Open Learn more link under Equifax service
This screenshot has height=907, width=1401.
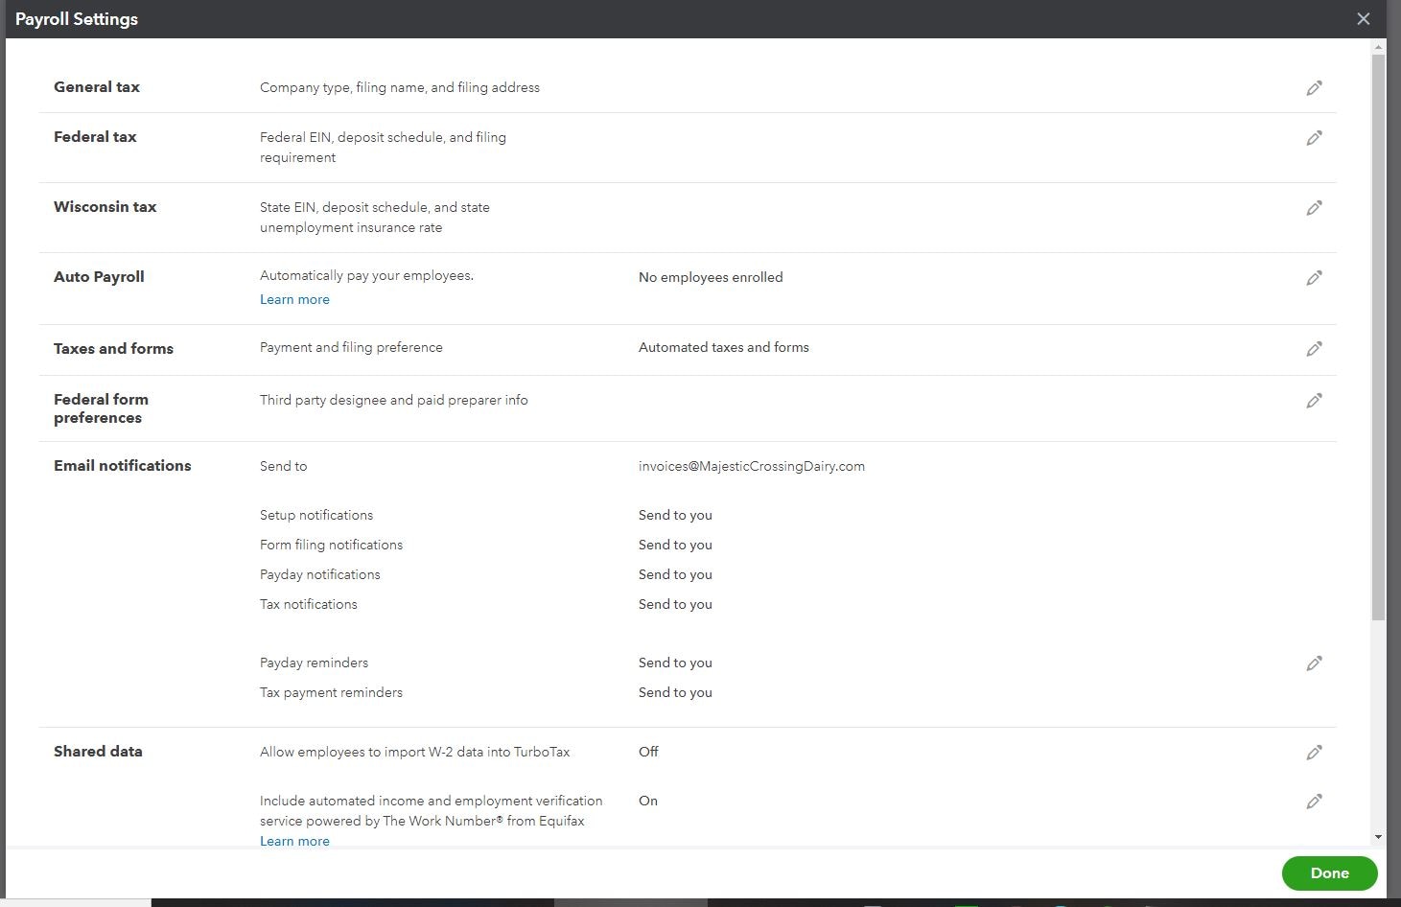click(x=294, y=842)
